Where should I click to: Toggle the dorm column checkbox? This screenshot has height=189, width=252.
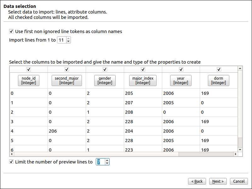click(x=219, y=69)
